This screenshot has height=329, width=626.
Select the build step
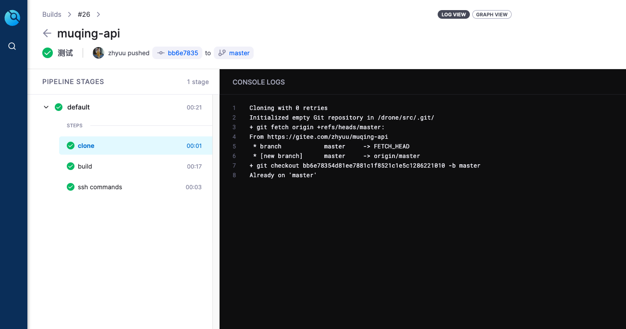pos(86,166)
